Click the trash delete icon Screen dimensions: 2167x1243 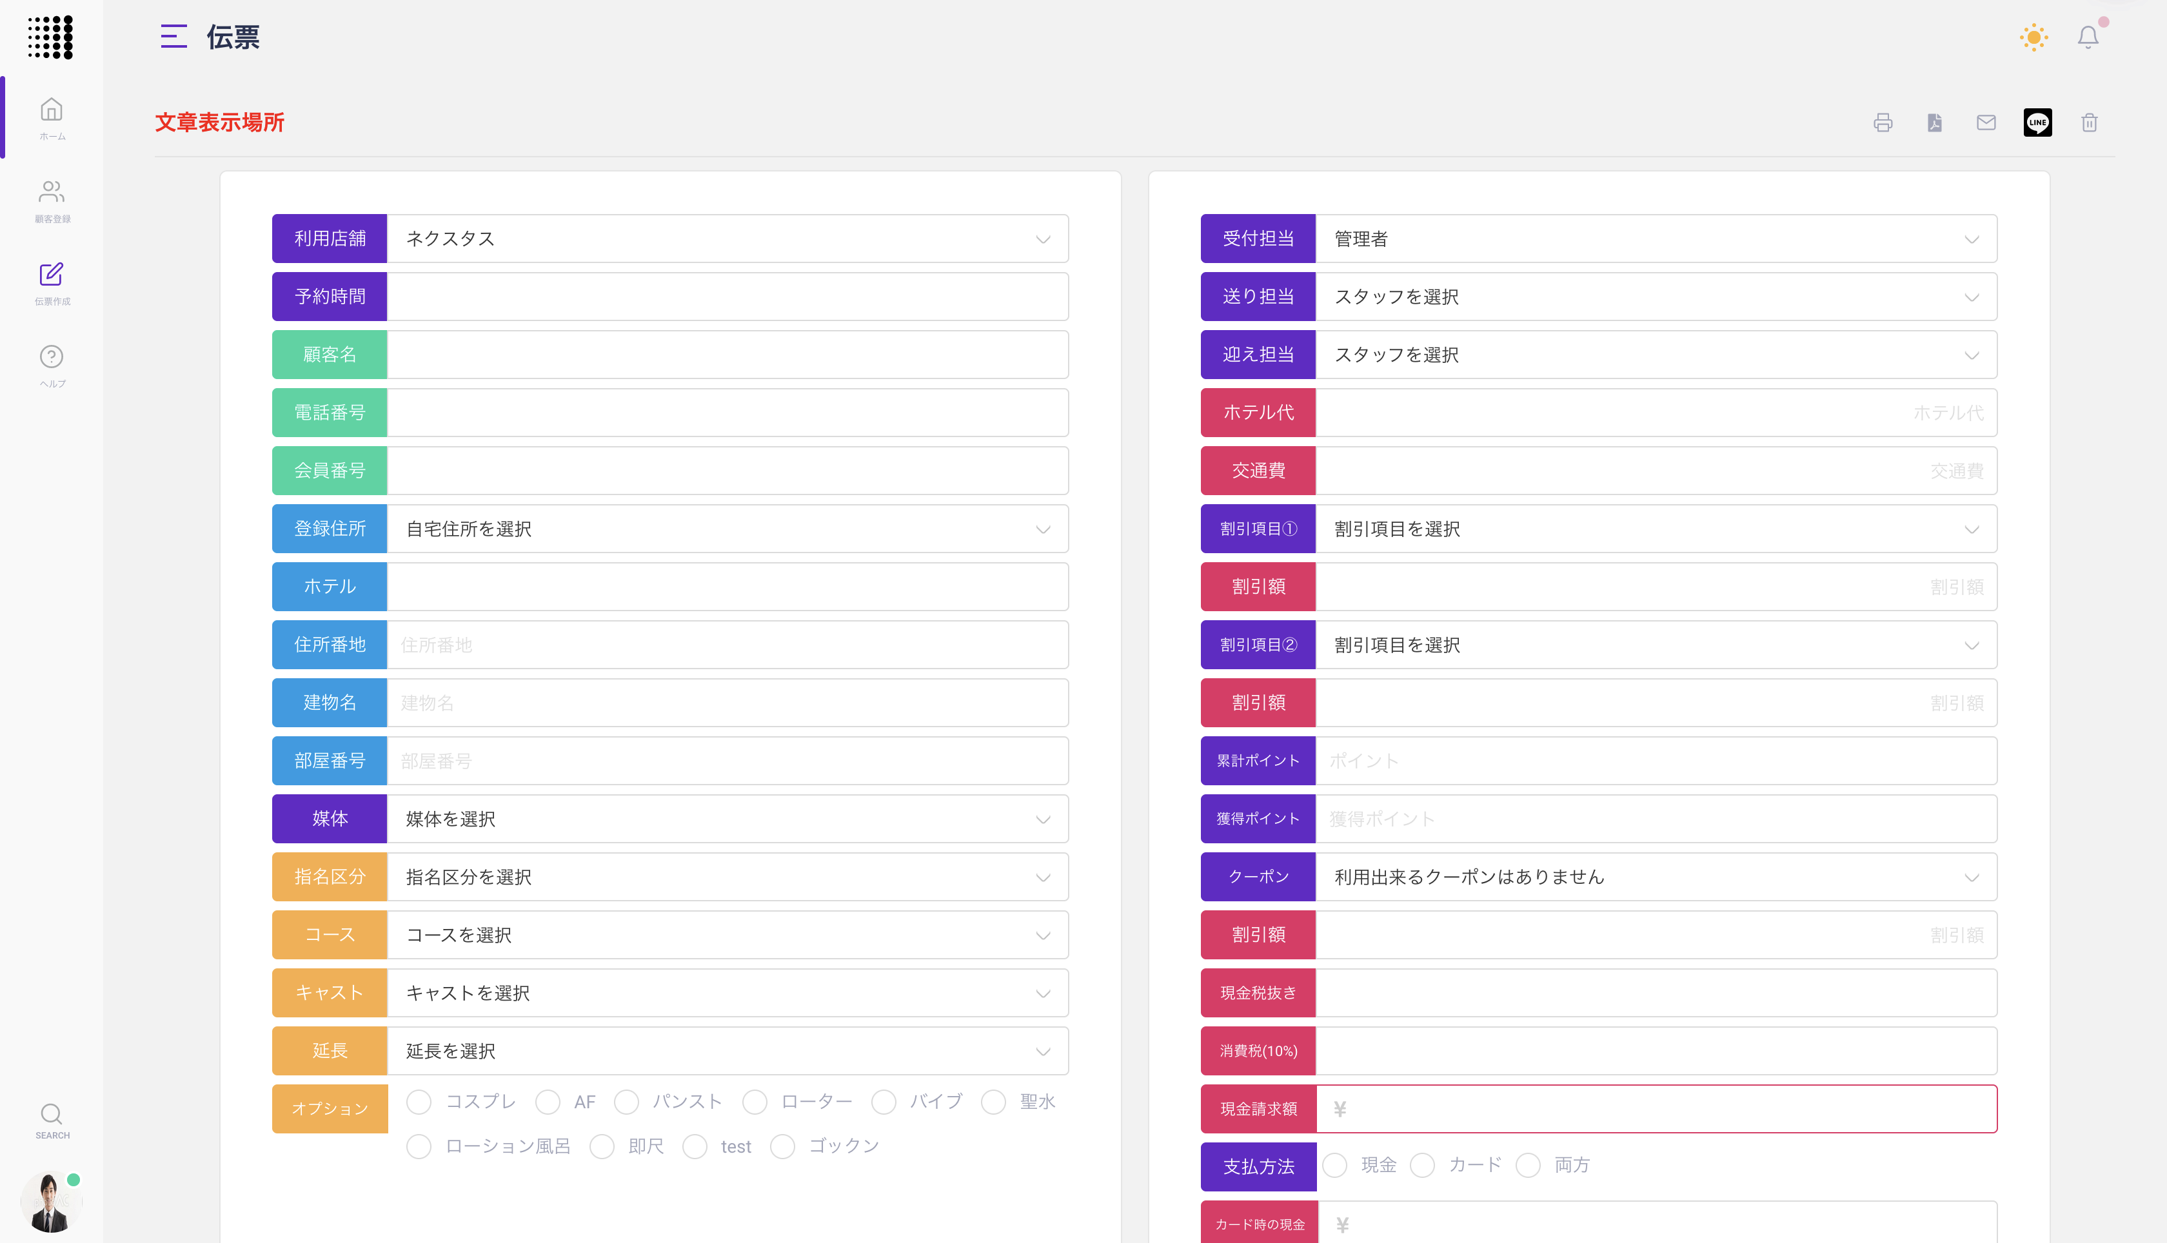[x=2090, y=123]
